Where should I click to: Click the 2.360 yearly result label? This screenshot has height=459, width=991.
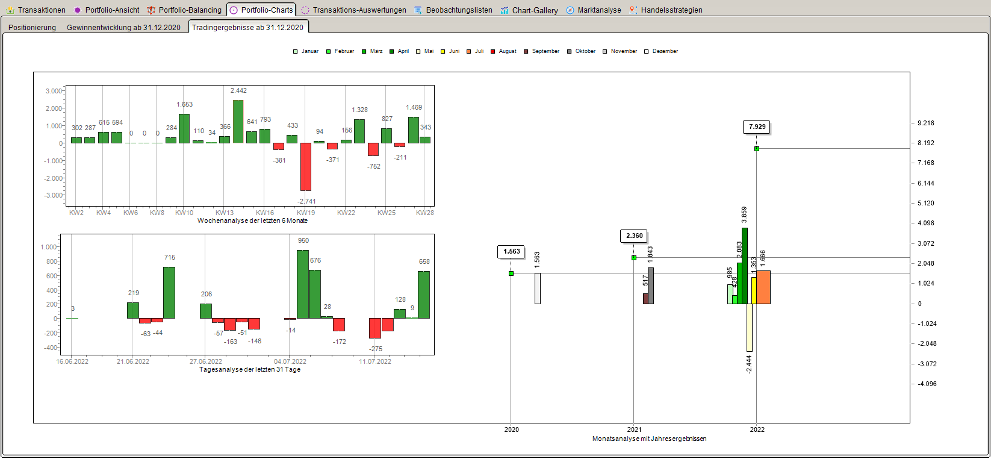(x=634, y=236)
